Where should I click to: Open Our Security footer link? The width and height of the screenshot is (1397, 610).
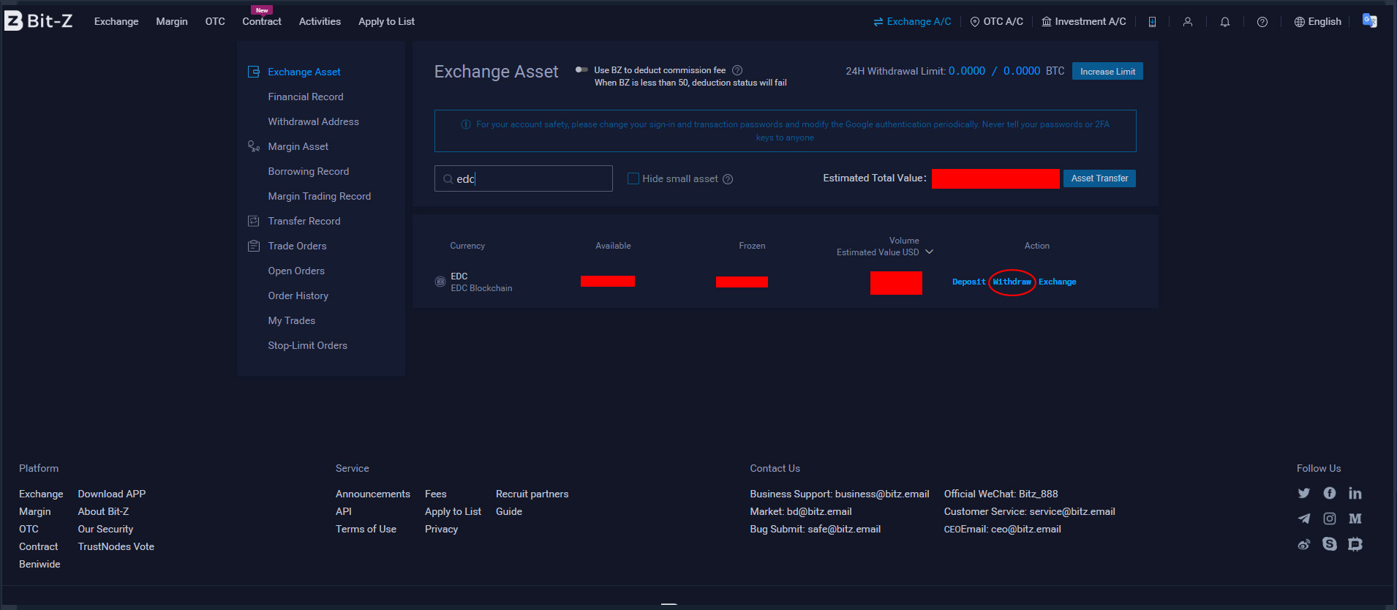106,529
